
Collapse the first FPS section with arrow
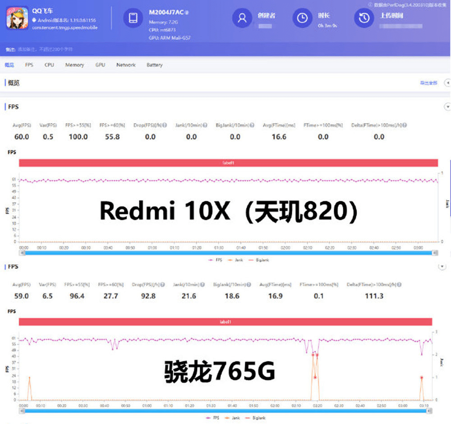pyautogui.click(x=447, y=107)
